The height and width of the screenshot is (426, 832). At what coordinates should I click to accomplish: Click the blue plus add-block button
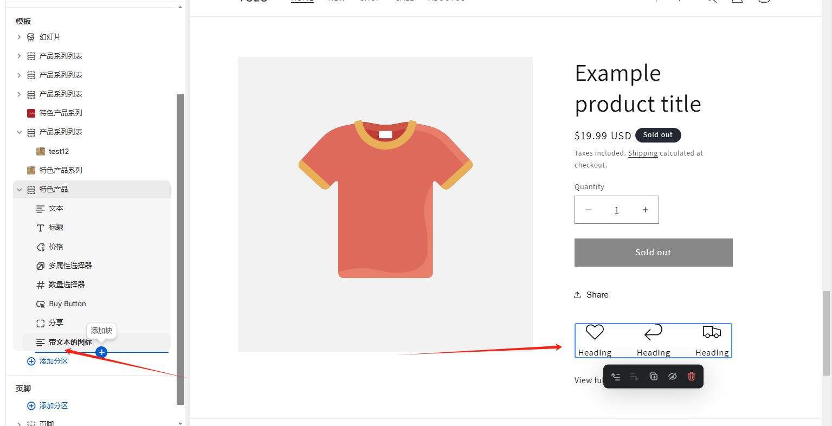(x=101, y=352)
